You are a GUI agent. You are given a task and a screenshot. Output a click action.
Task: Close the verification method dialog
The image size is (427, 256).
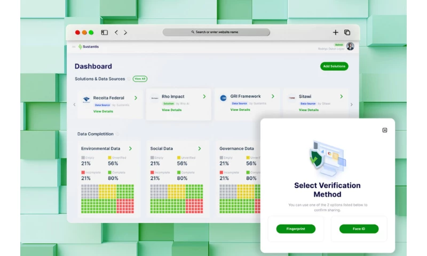click(385, 130)
